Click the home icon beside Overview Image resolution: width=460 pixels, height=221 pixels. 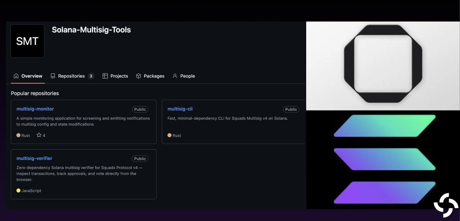(x=16, y=76)
